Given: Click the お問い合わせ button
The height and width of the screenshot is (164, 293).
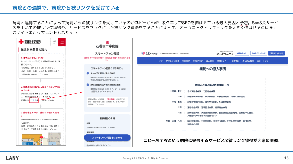Looking at the screenshot, I should click(242, 53).
